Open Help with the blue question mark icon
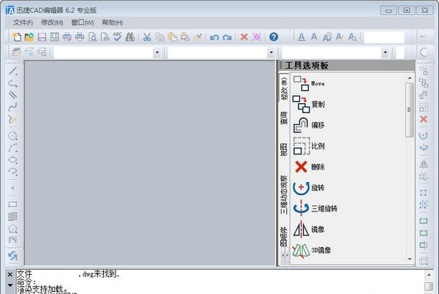 274,37
